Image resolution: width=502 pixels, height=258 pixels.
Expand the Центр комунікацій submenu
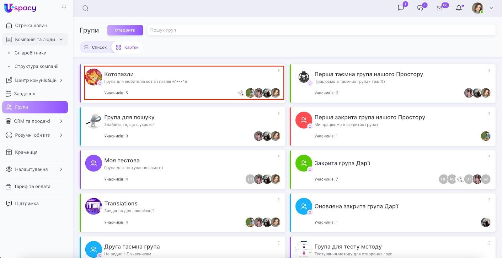pos(61,80)
